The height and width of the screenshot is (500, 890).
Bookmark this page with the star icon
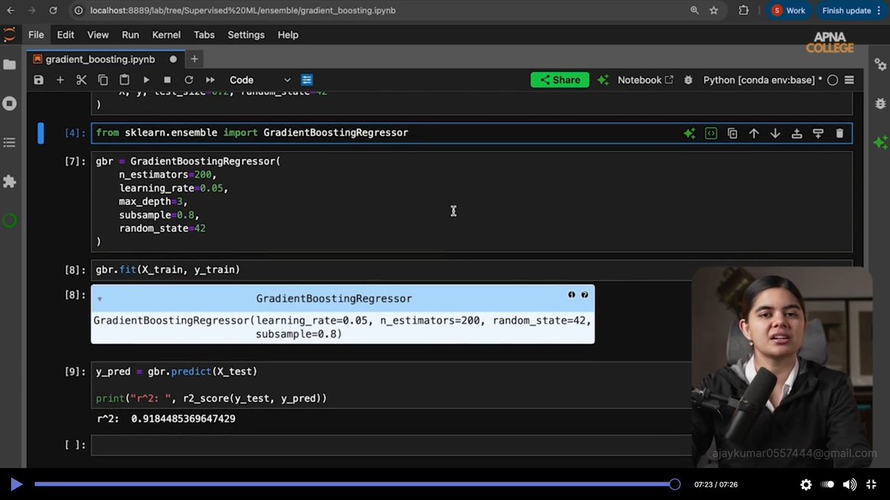tap(713, 10)
